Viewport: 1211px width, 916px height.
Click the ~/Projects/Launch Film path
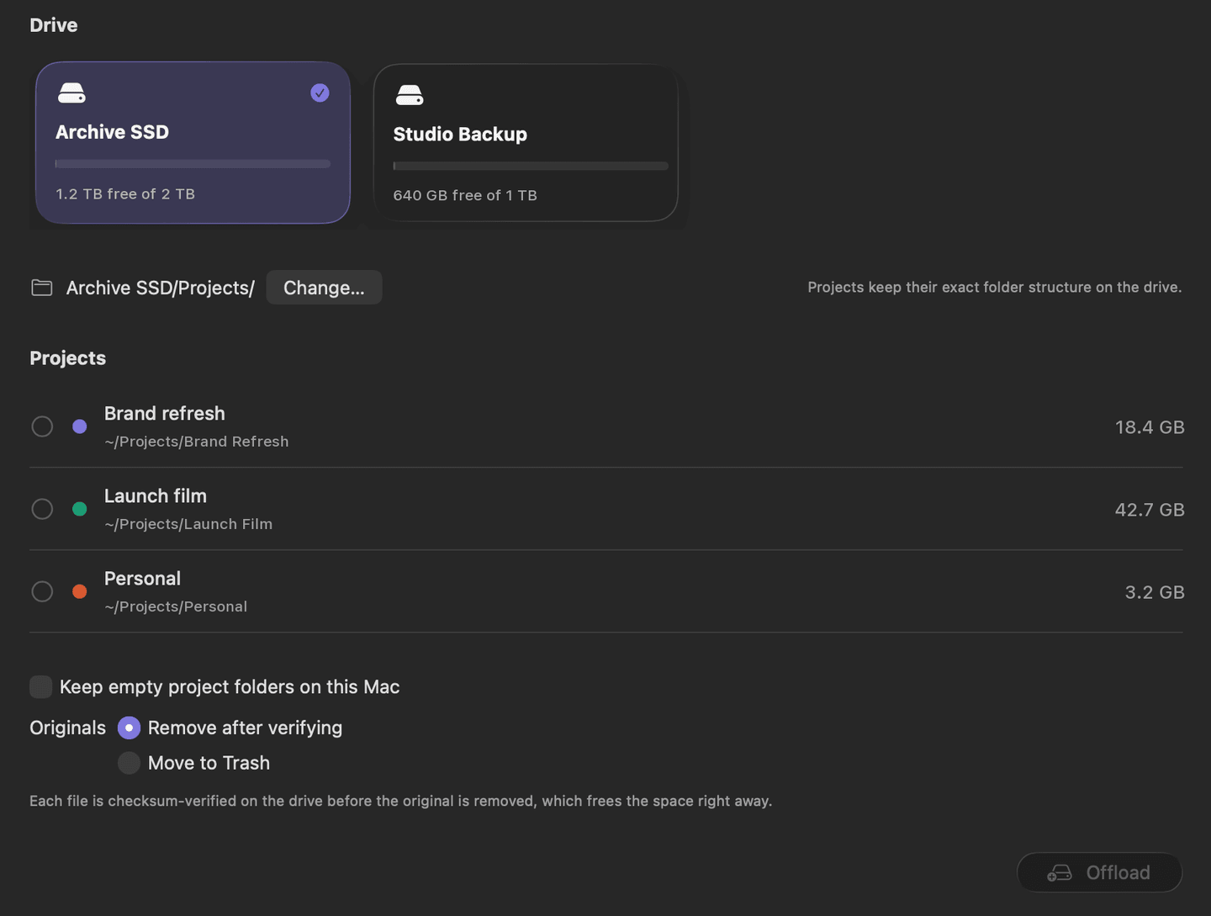point(188,524)
